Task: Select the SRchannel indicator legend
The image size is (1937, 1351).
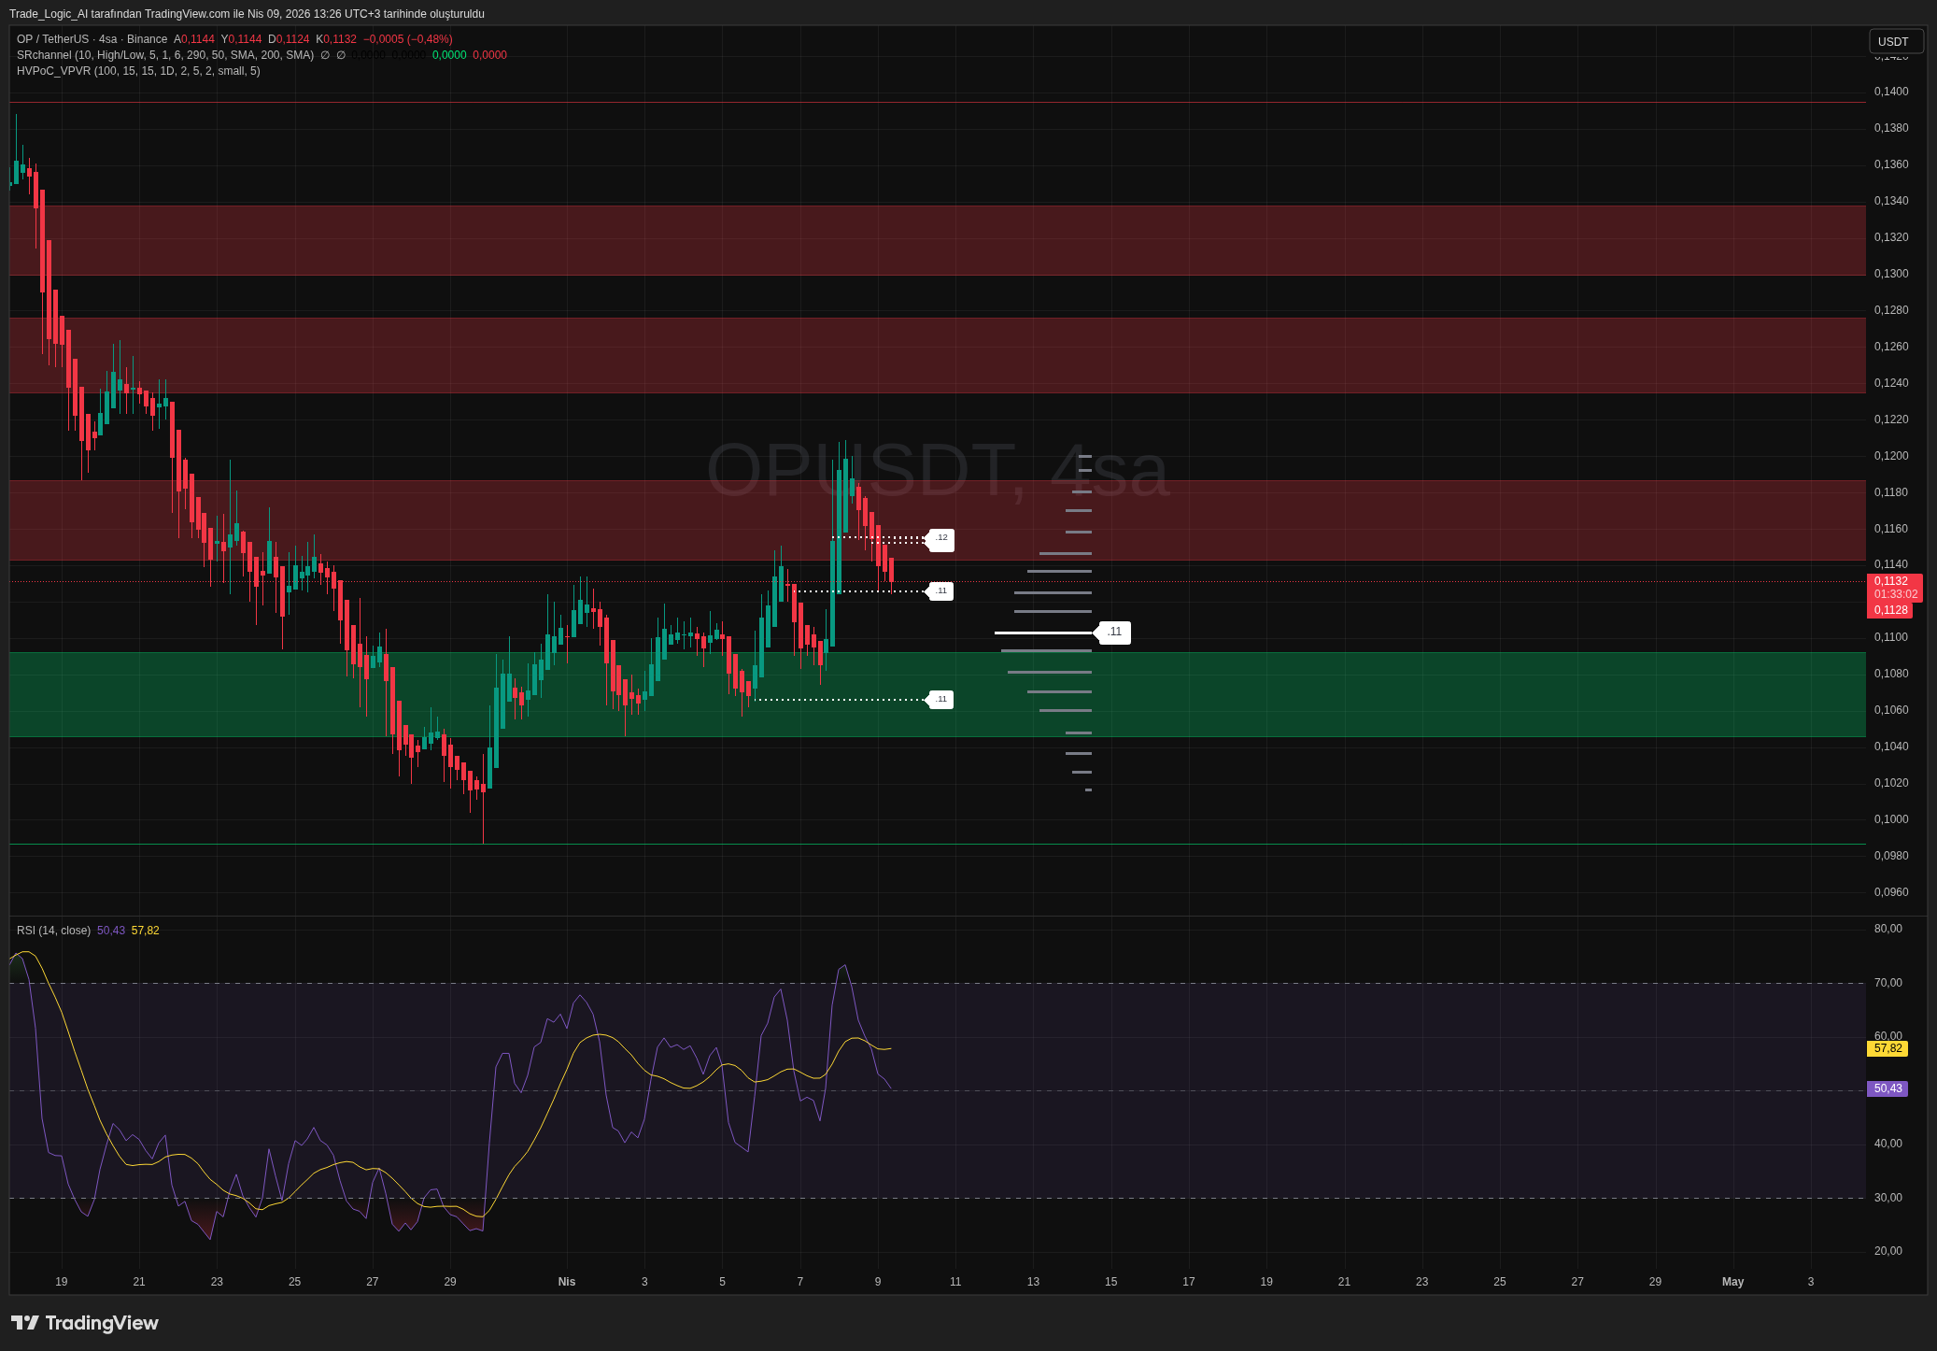Action: click(165, 55)
